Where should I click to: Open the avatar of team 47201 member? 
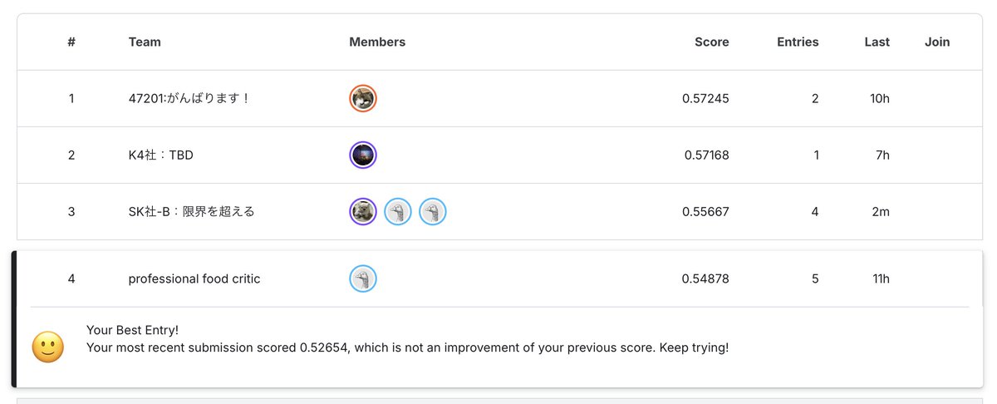click(x=363, y=99)
